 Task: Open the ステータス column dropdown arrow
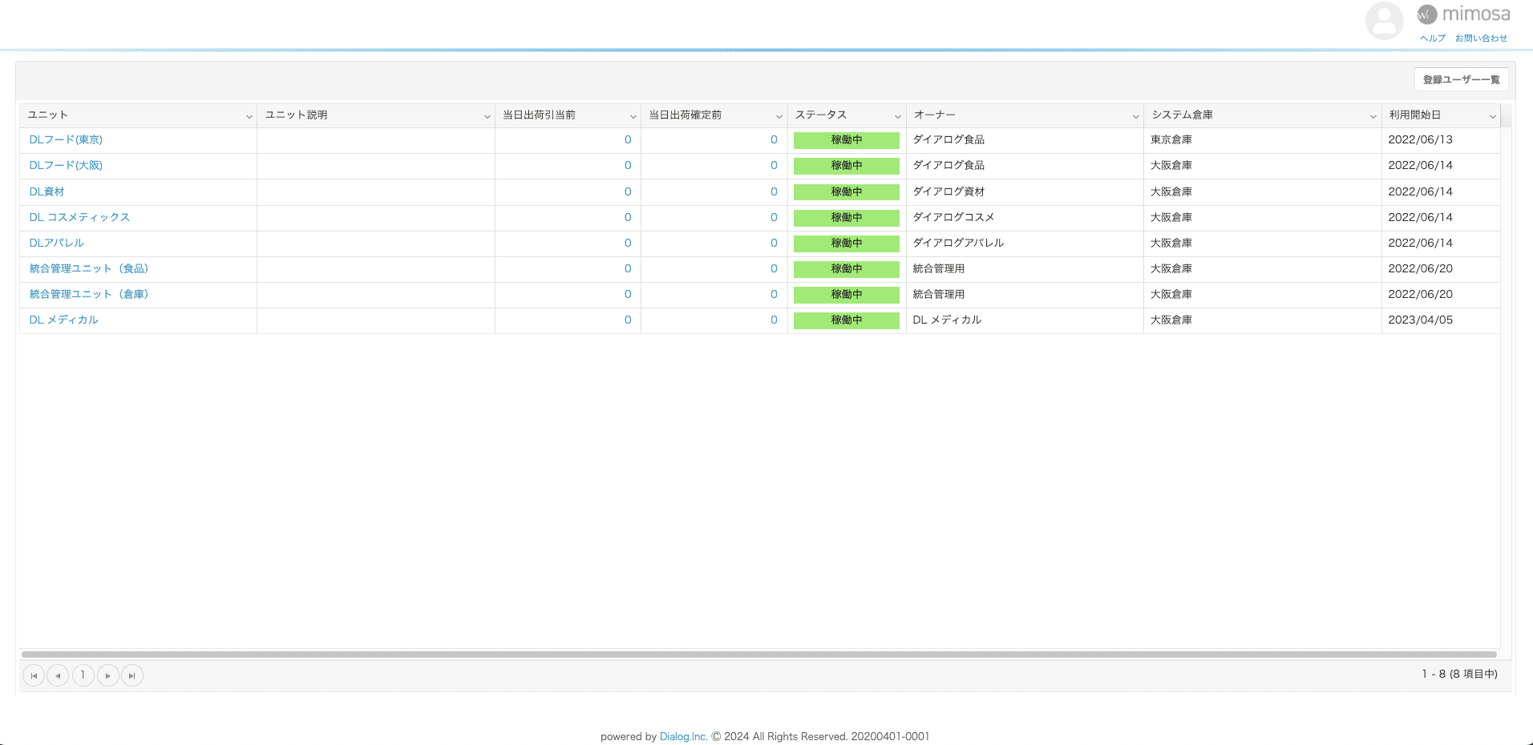(897, 116)
